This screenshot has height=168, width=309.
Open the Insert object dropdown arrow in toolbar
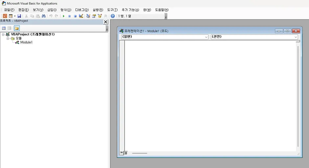15,16
